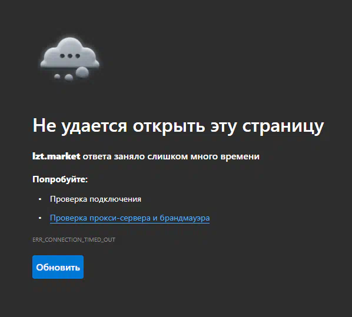Click the word брандмауэра in the link

click(x=185, y=218)
